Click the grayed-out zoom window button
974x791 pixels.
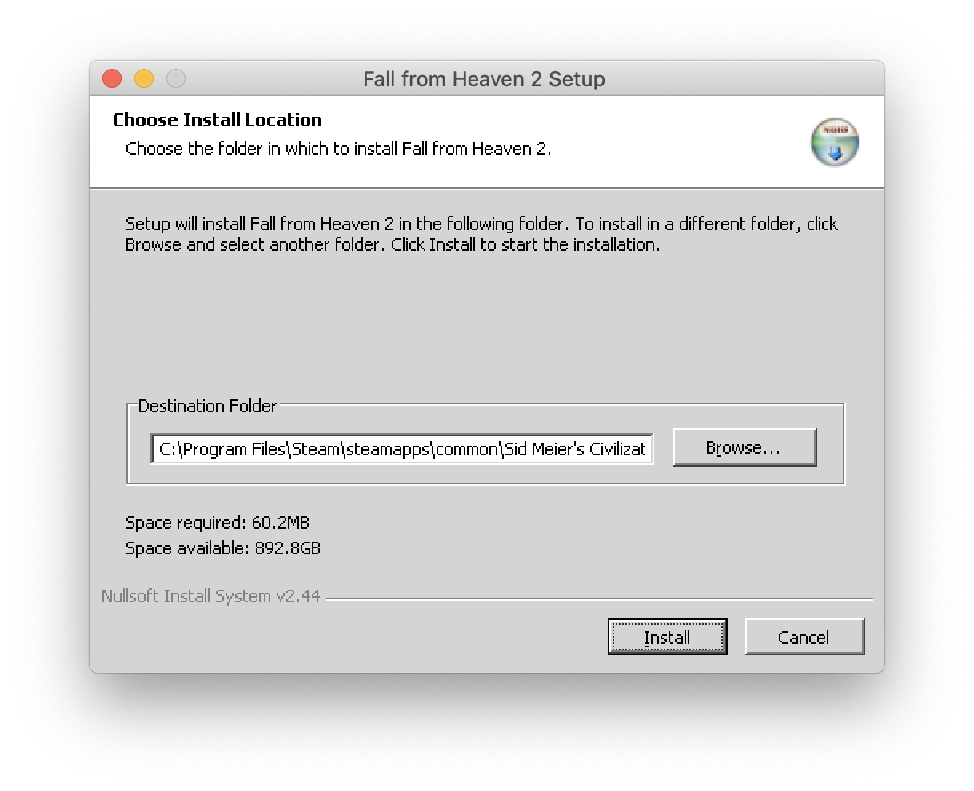(x=176, y=78)
